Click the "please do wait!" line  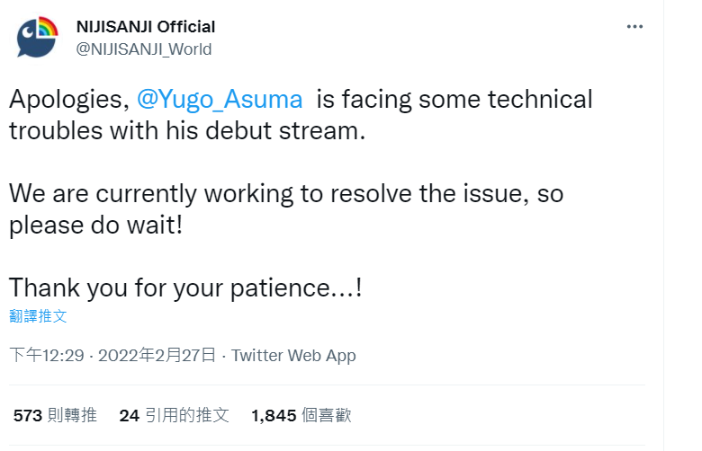click(96, 225)
